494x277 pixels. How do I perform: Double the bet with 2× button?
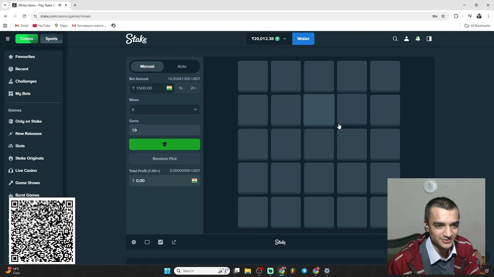[193, 88]
